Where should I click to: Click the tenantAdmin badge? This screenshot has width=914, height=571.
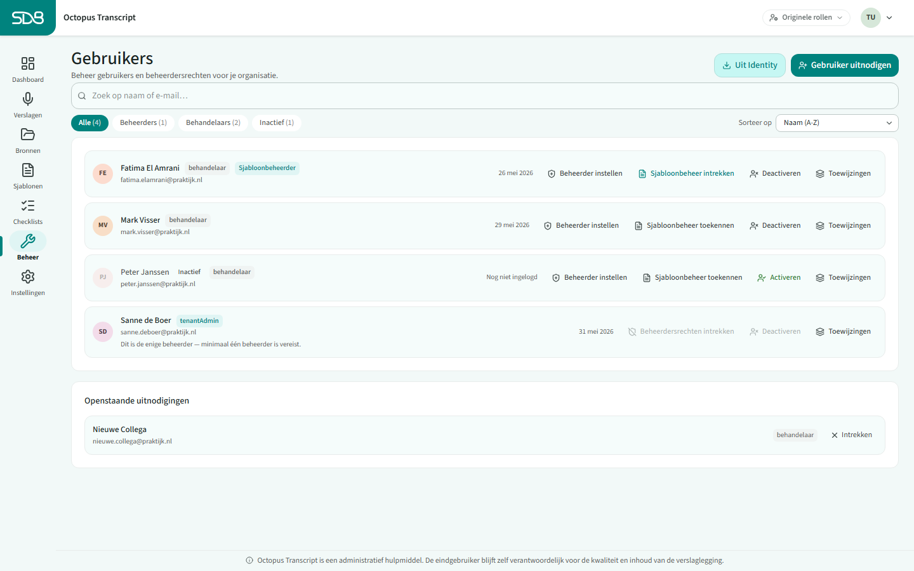coord(199,321)
